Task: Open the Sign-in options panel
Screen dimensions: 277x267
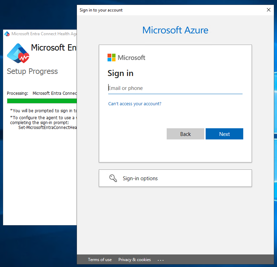Action: click(175, 178)
